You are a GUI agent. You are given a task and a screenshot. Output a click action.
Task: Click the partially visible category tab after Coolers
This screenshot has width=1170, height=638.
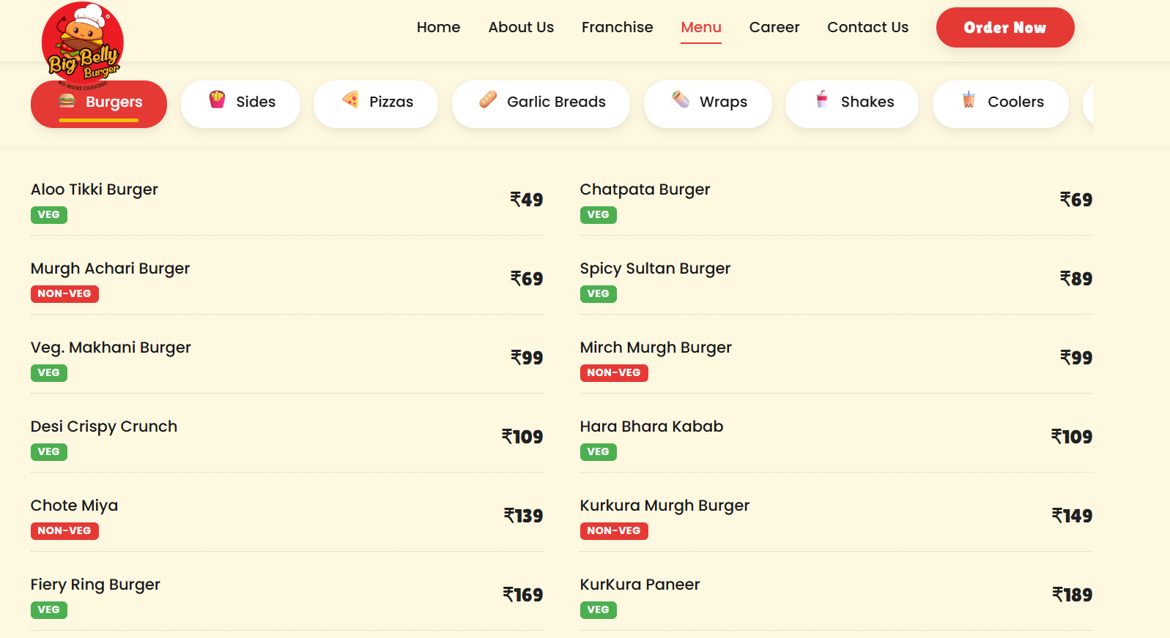tap(1088, 104)
